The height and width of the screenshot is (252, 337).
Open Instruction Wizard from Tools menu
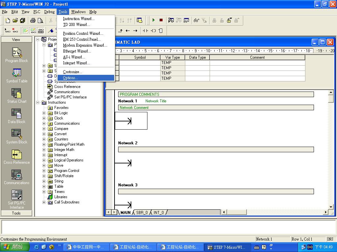[x=86, y=19]
